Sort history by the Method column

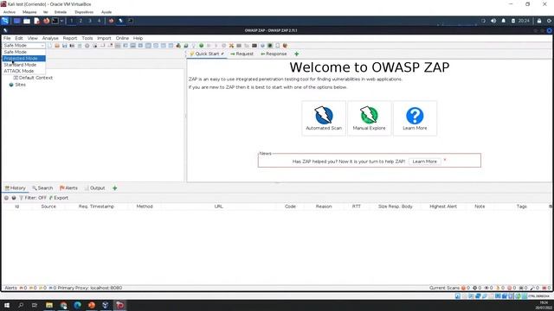(x=145, y=206)
